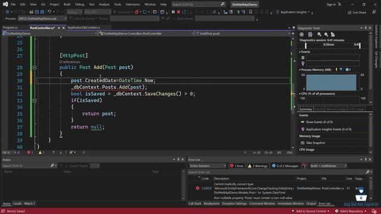Open the CPU Usage tab
This screenshot has height=214, width=381.
coord(357,109)
